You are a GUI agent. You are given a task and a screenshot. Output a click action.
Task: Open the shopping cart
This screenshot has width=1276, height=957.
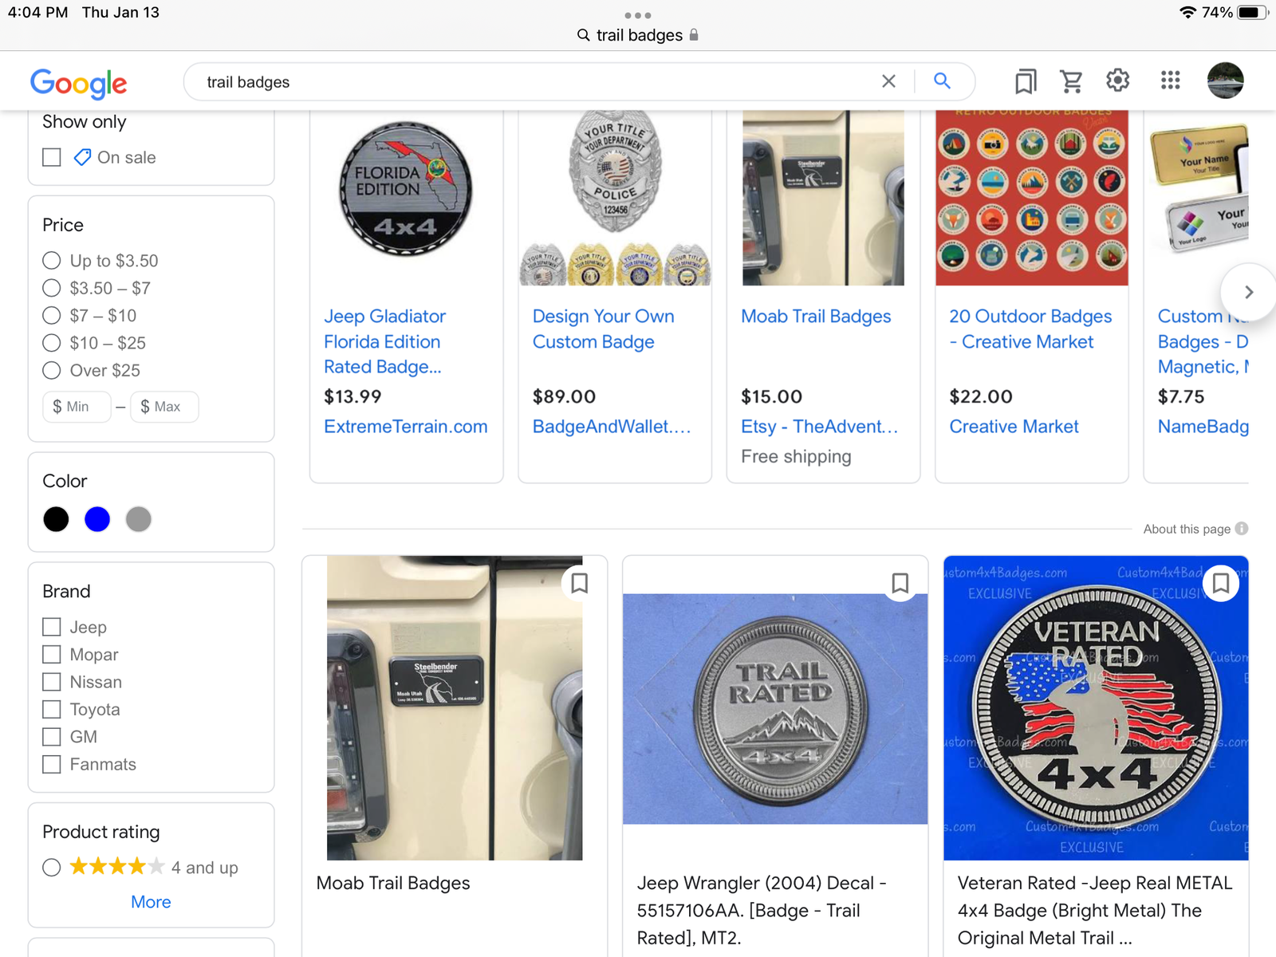click(1071, 81)
